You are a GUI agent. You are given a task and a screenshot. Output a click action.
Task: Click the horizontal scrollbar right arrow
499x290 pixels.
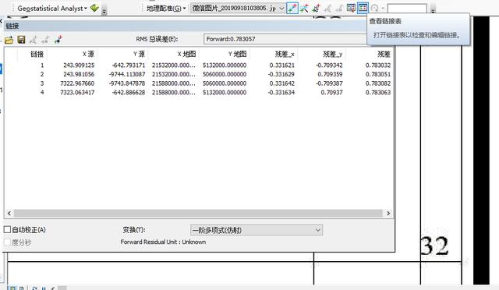pyautogui.click(x=388, y=214)
